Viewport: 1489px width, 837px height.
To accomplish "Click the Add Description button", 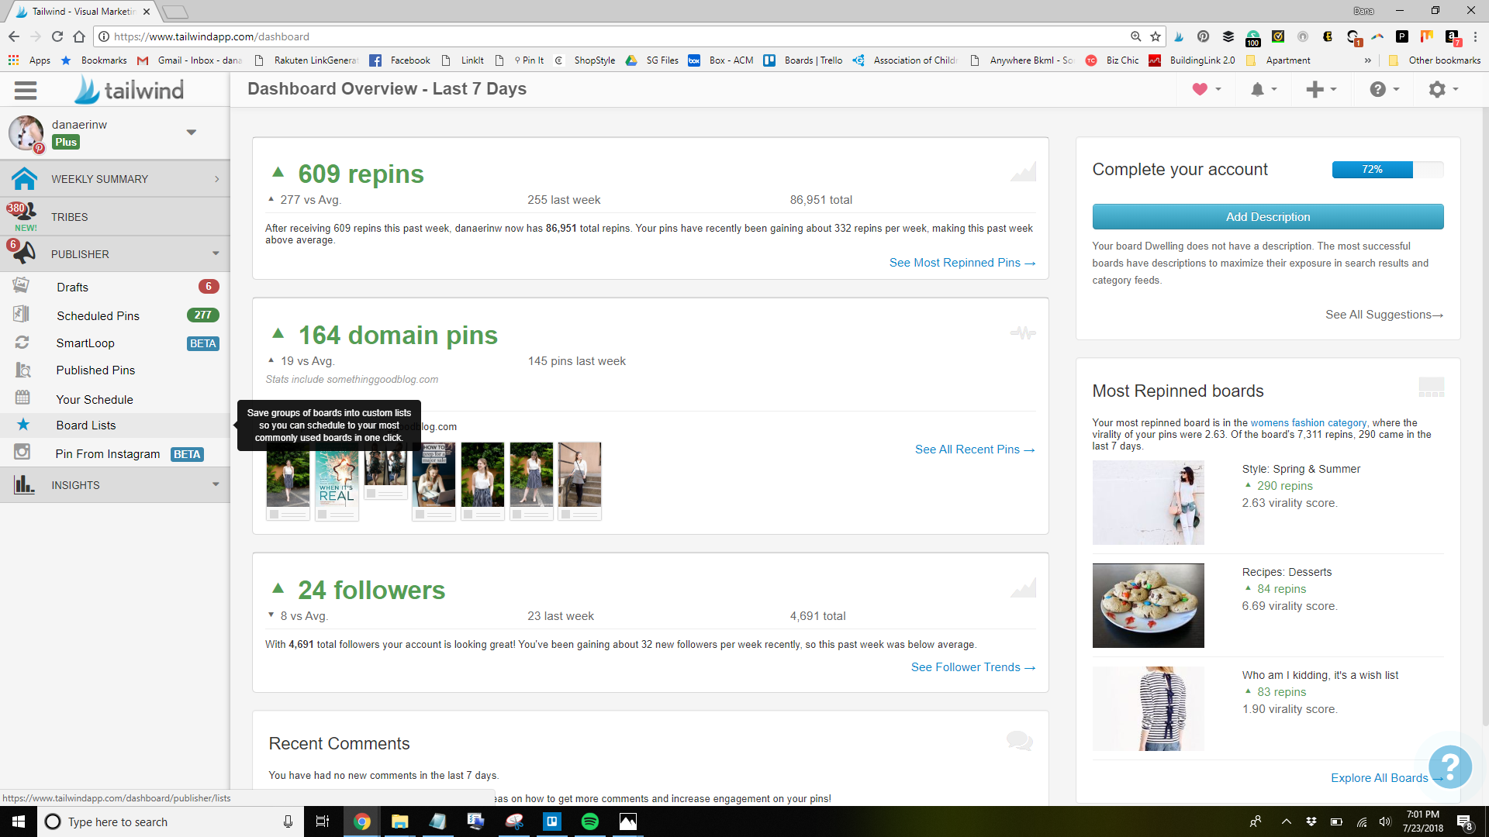I will pyautogui.click(x=1268, y=217).
